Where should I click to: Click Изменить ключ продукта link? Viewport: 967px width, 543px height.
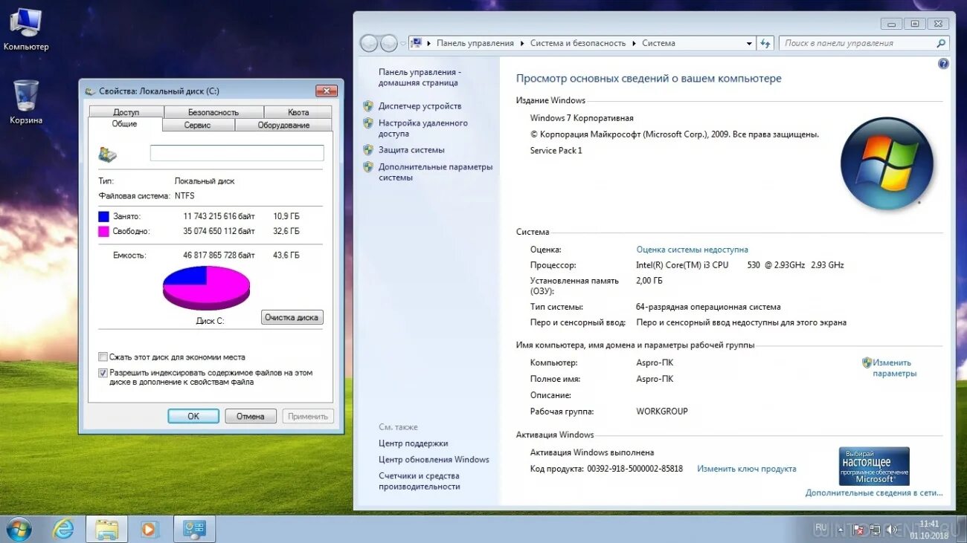tap(747, 469)
